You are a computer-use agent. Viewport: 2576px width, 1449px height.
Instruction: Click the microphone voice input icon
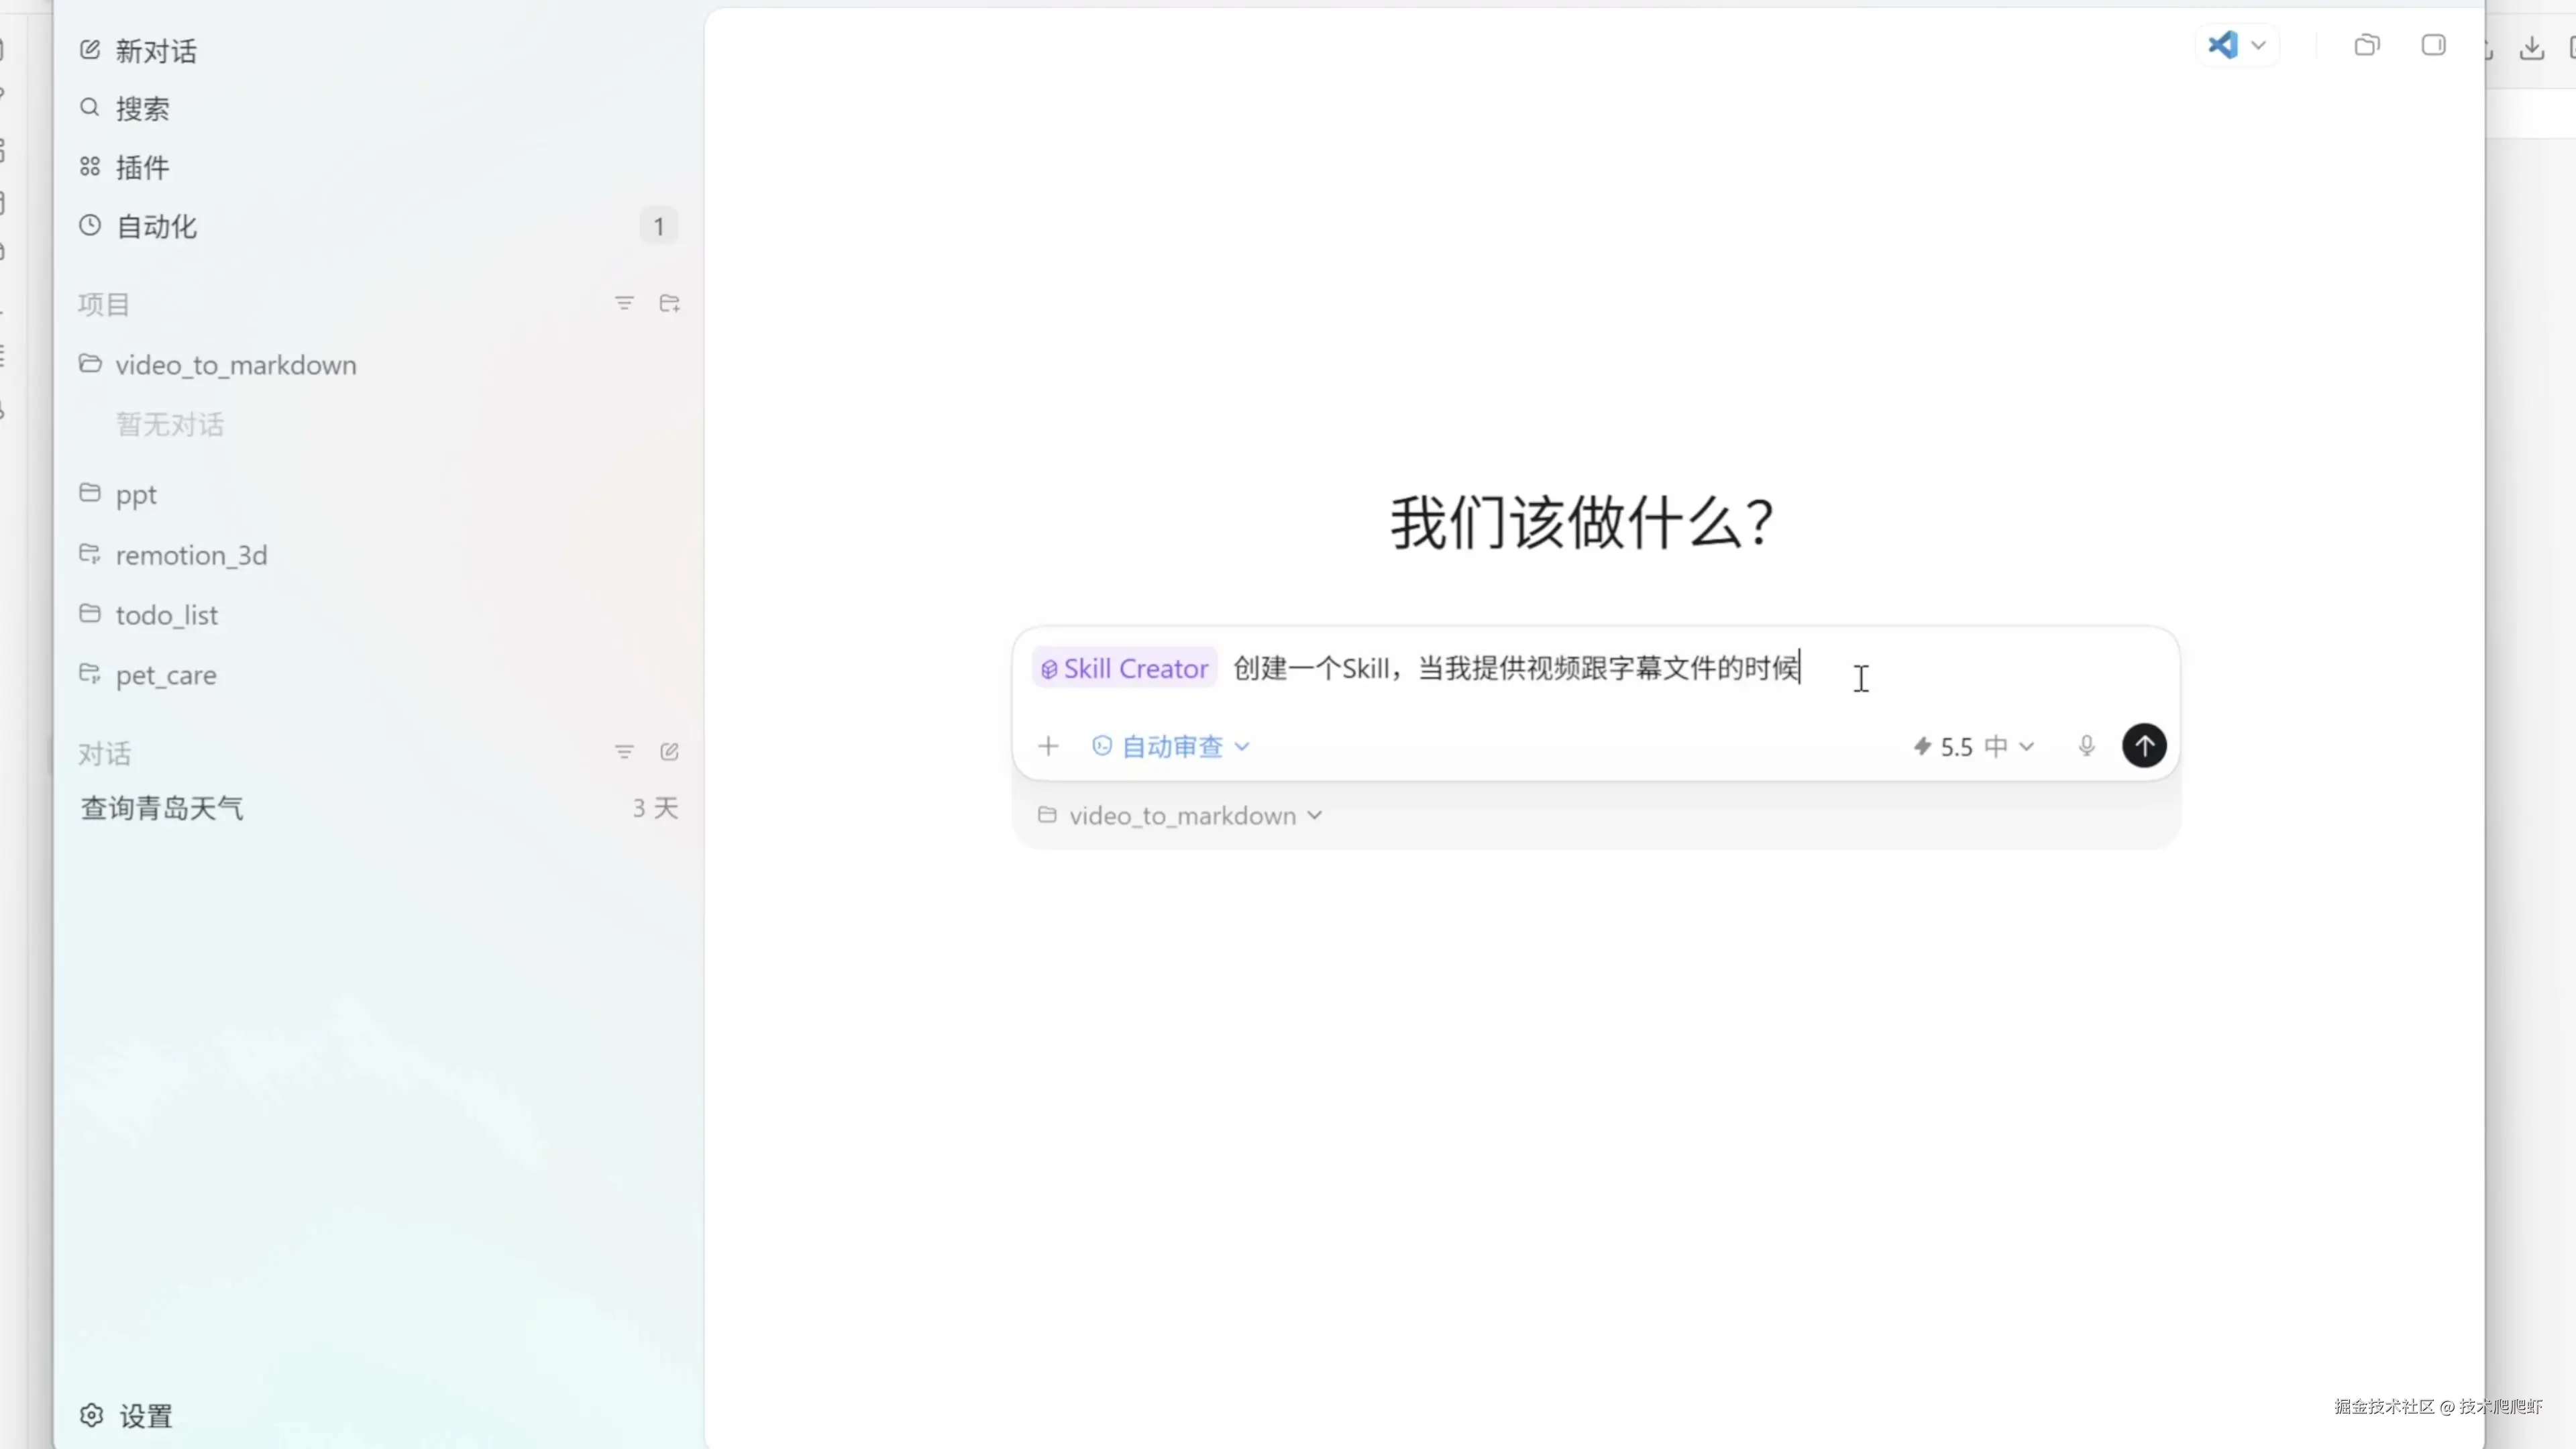point(2086,746)
